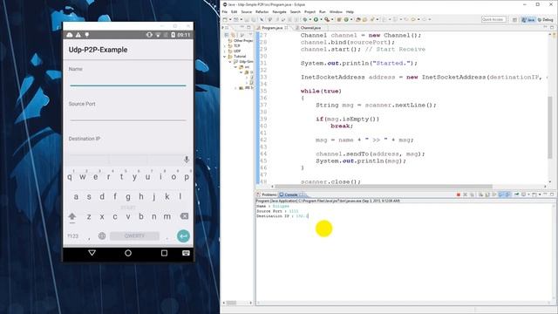Image resolution: width=558 pixels, height=314 pixels.
Task: Tap the Shift key on Android keyboard
Action: (72, 216)
